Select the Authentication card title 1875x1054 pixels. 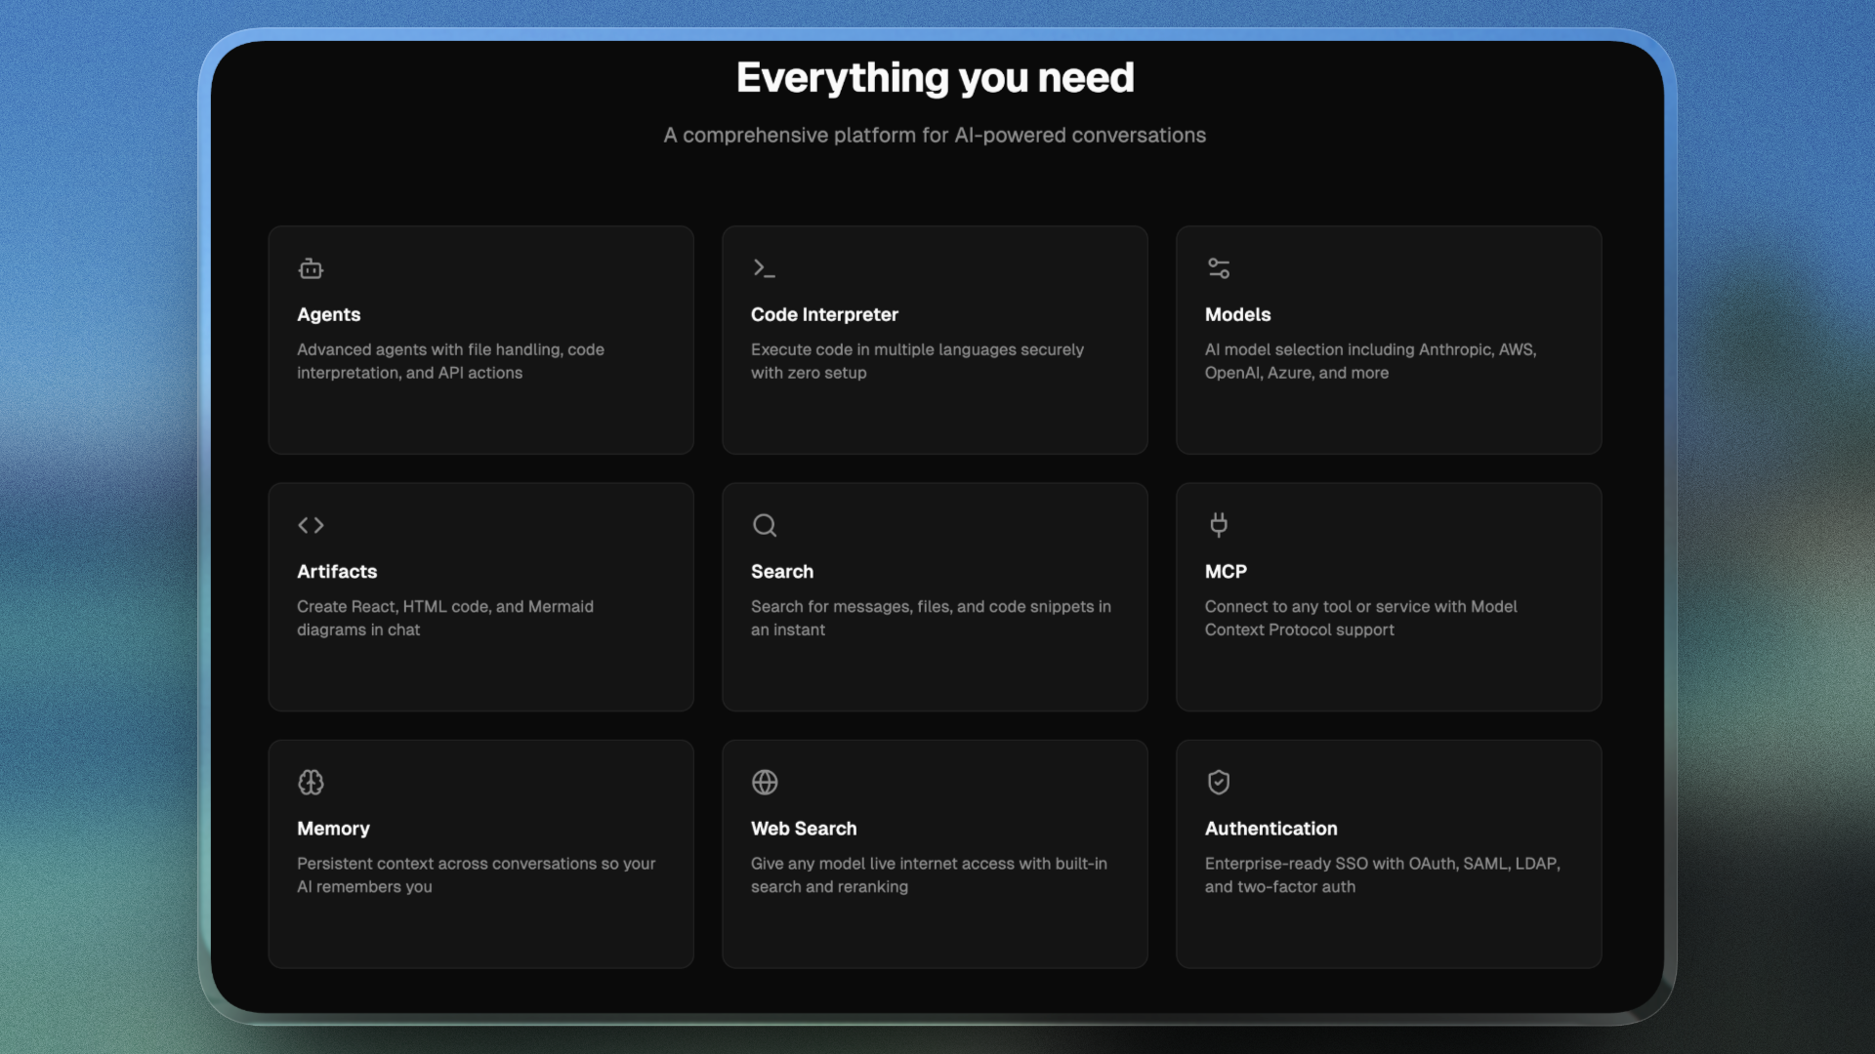[x=1271, y=828]
